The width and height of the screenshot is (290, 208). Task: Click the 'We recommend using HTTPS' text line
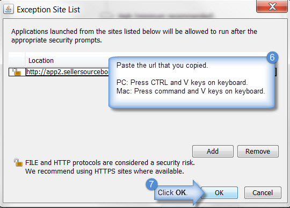pos(105,171)
